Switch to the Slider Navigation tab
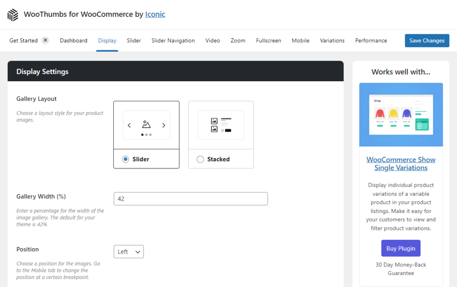Image resolution: width=457 pixels, height=287 pixels. tap(173, 41)
